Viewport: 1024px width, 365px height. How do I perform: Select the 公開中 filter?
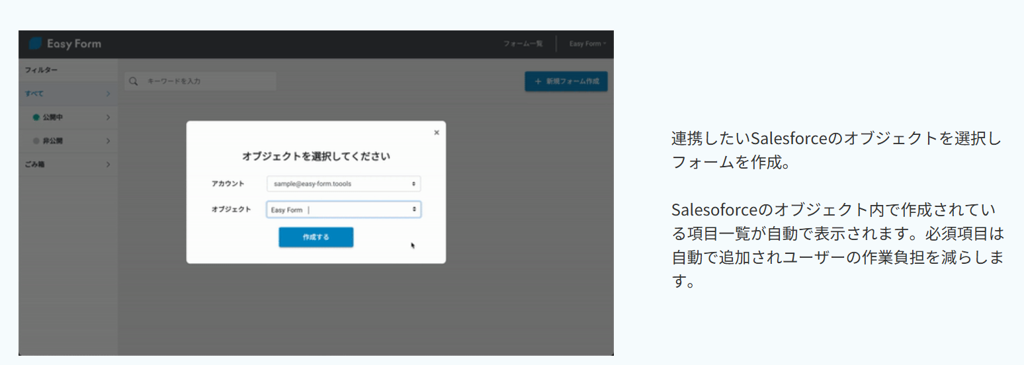pos(68,117)
